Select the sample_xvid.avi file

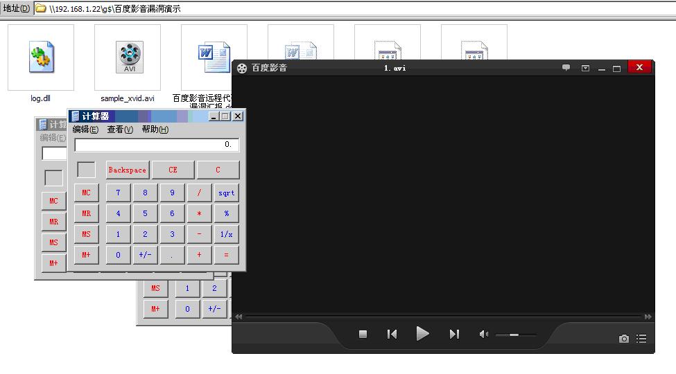pyautogui.click(x=128, y=63)
